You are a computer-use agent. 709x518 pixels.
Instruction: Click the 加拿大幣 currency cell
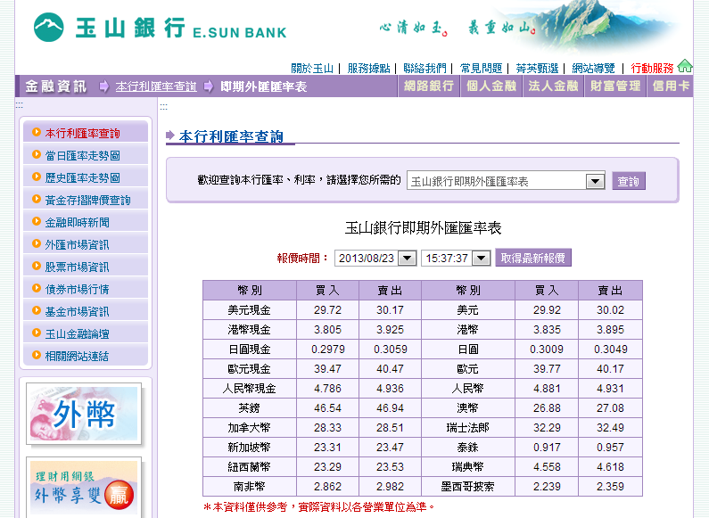tap(249, 428)
